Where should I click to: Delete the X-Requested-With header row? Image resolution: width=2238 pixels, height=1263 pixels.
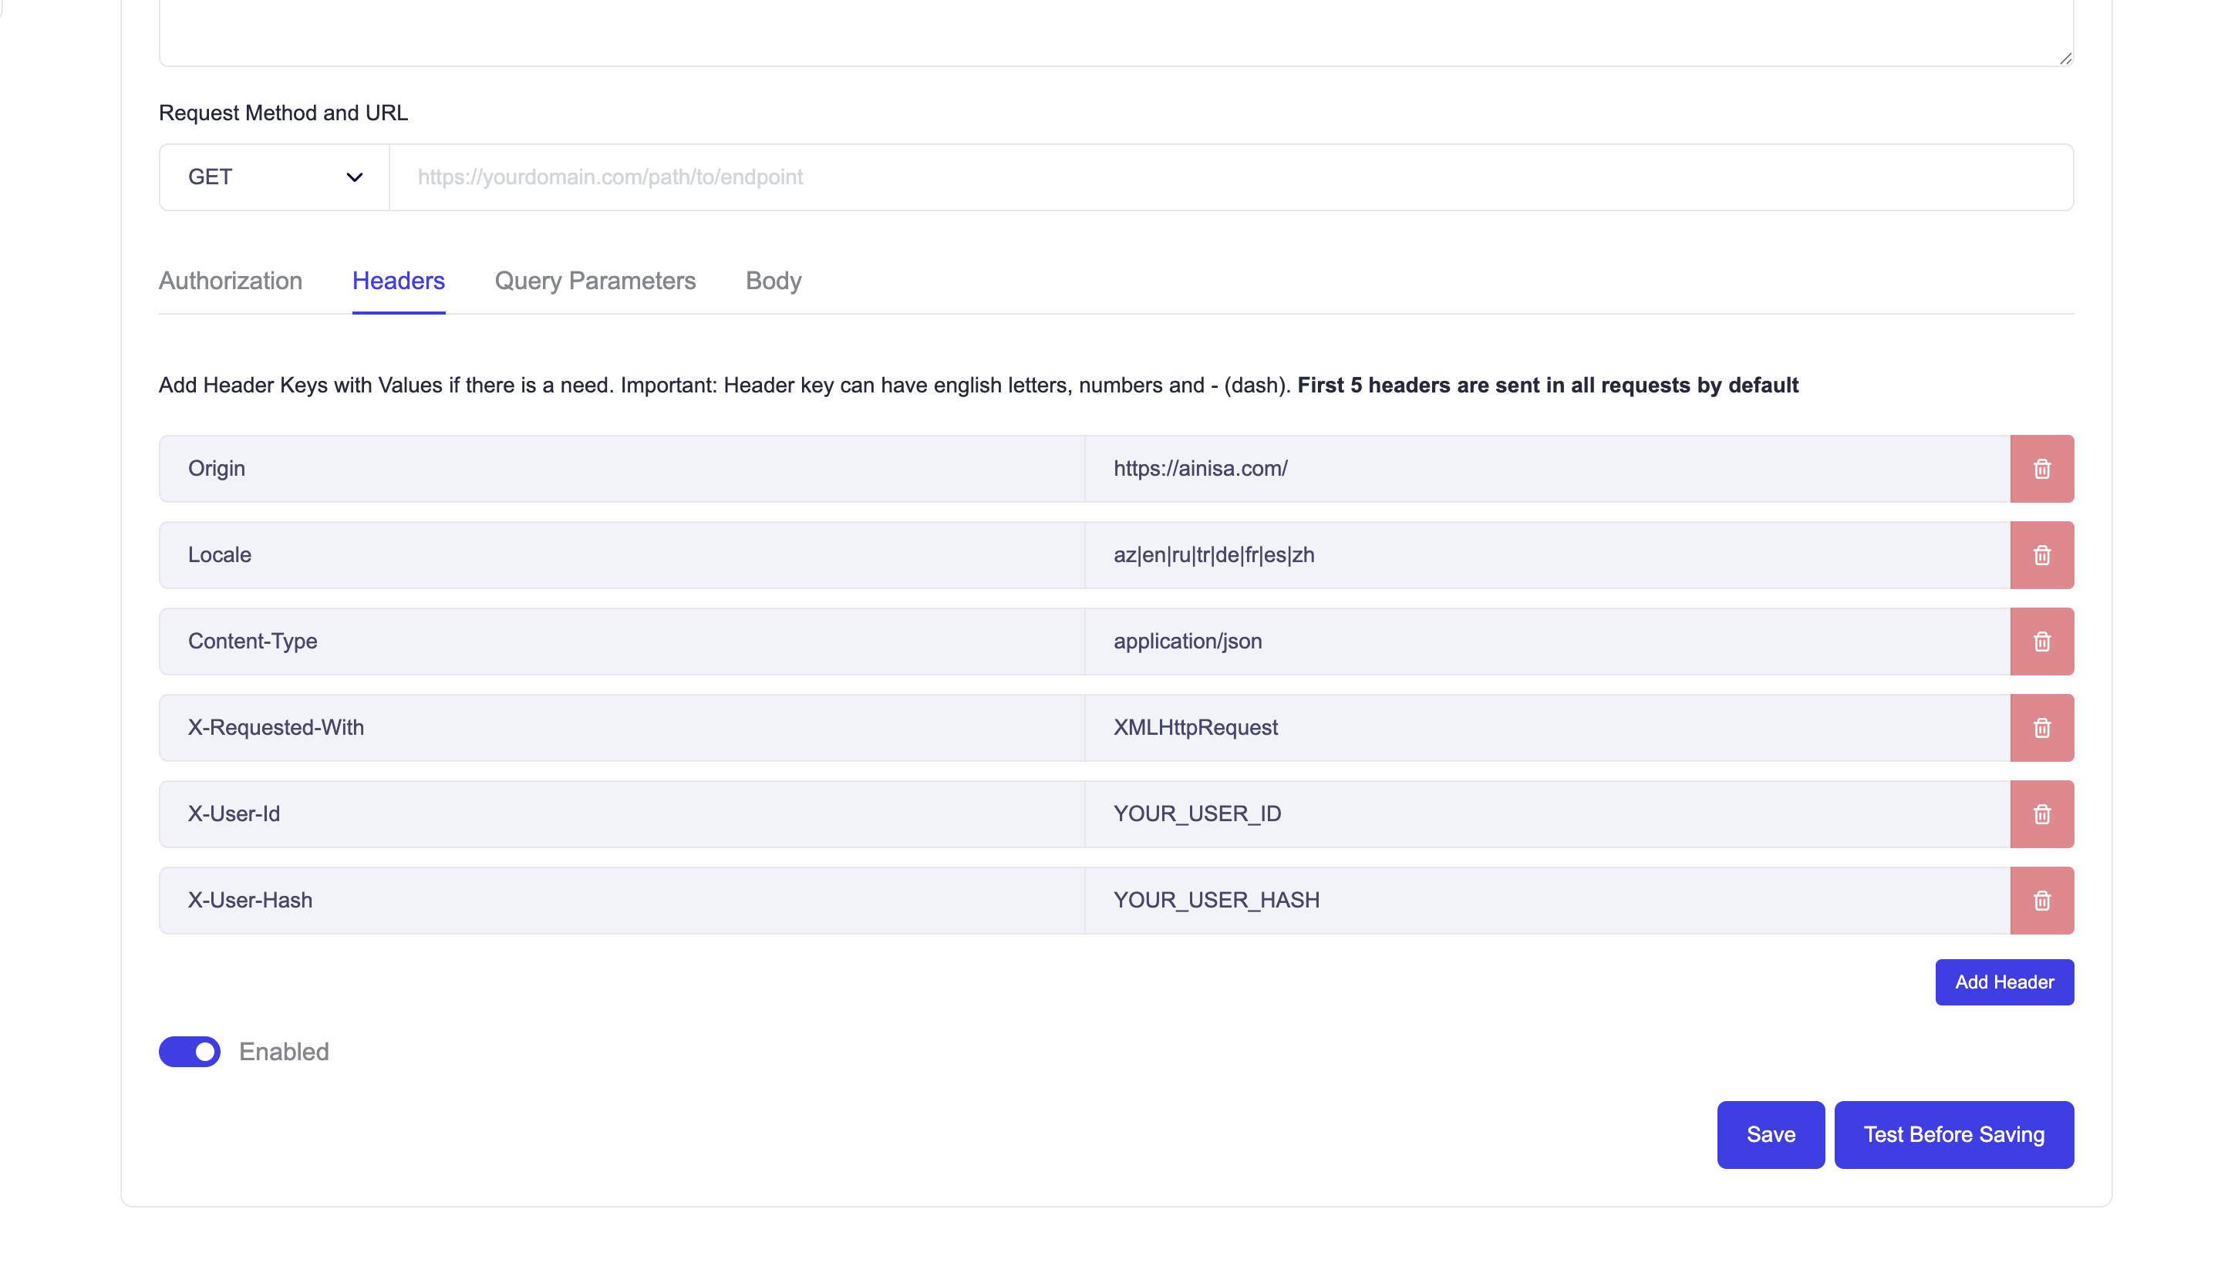point(2041,727)
